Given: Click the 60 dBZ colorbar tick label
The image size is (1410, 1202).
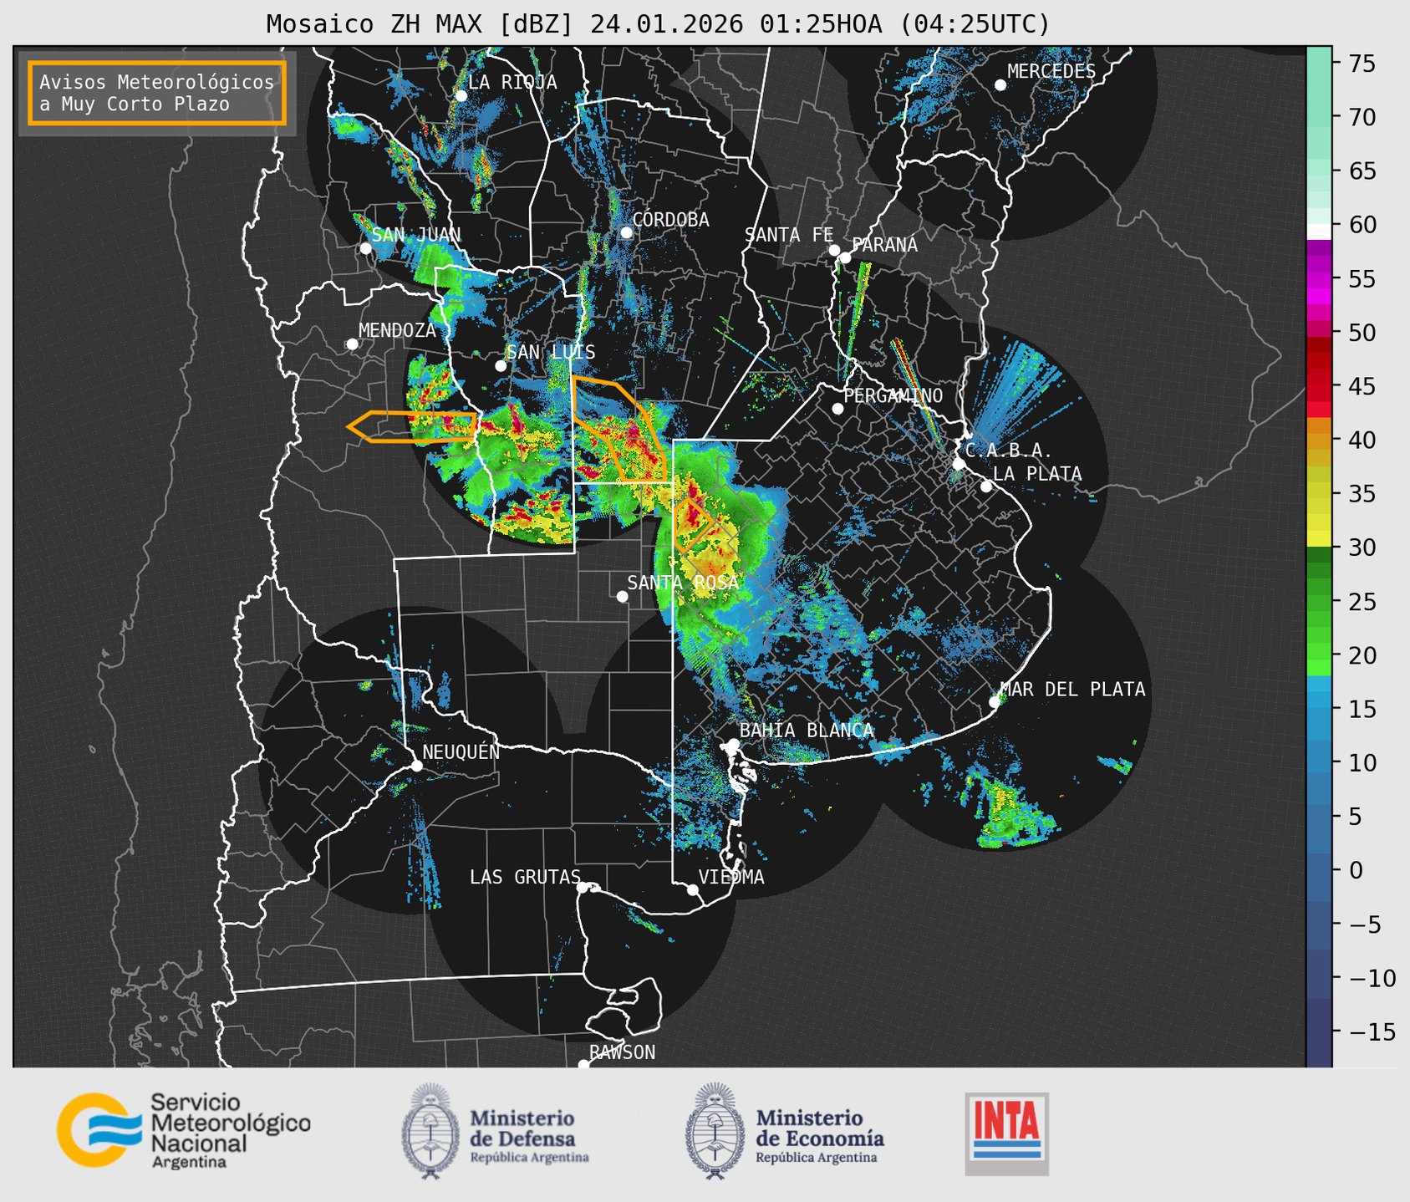Looking at the screenshot, I should point(1361,225).
